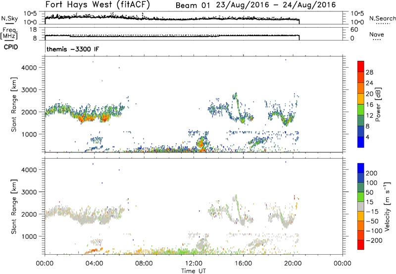
Task: Click the 60 tick on the Nave axis
Action: (x=354, y=30)
